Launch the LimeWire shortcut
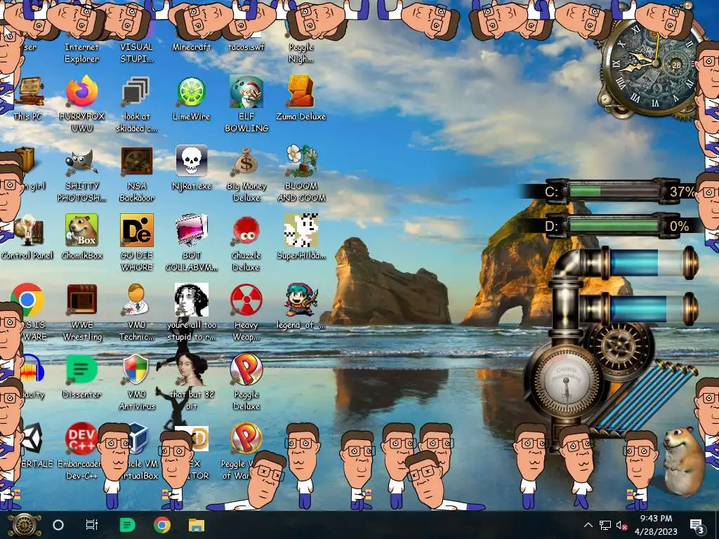The image size is (719, 539). tap(191, 92)
